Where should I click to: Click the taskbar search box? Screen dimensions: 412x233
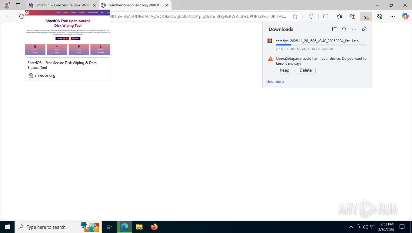(58, 227)
